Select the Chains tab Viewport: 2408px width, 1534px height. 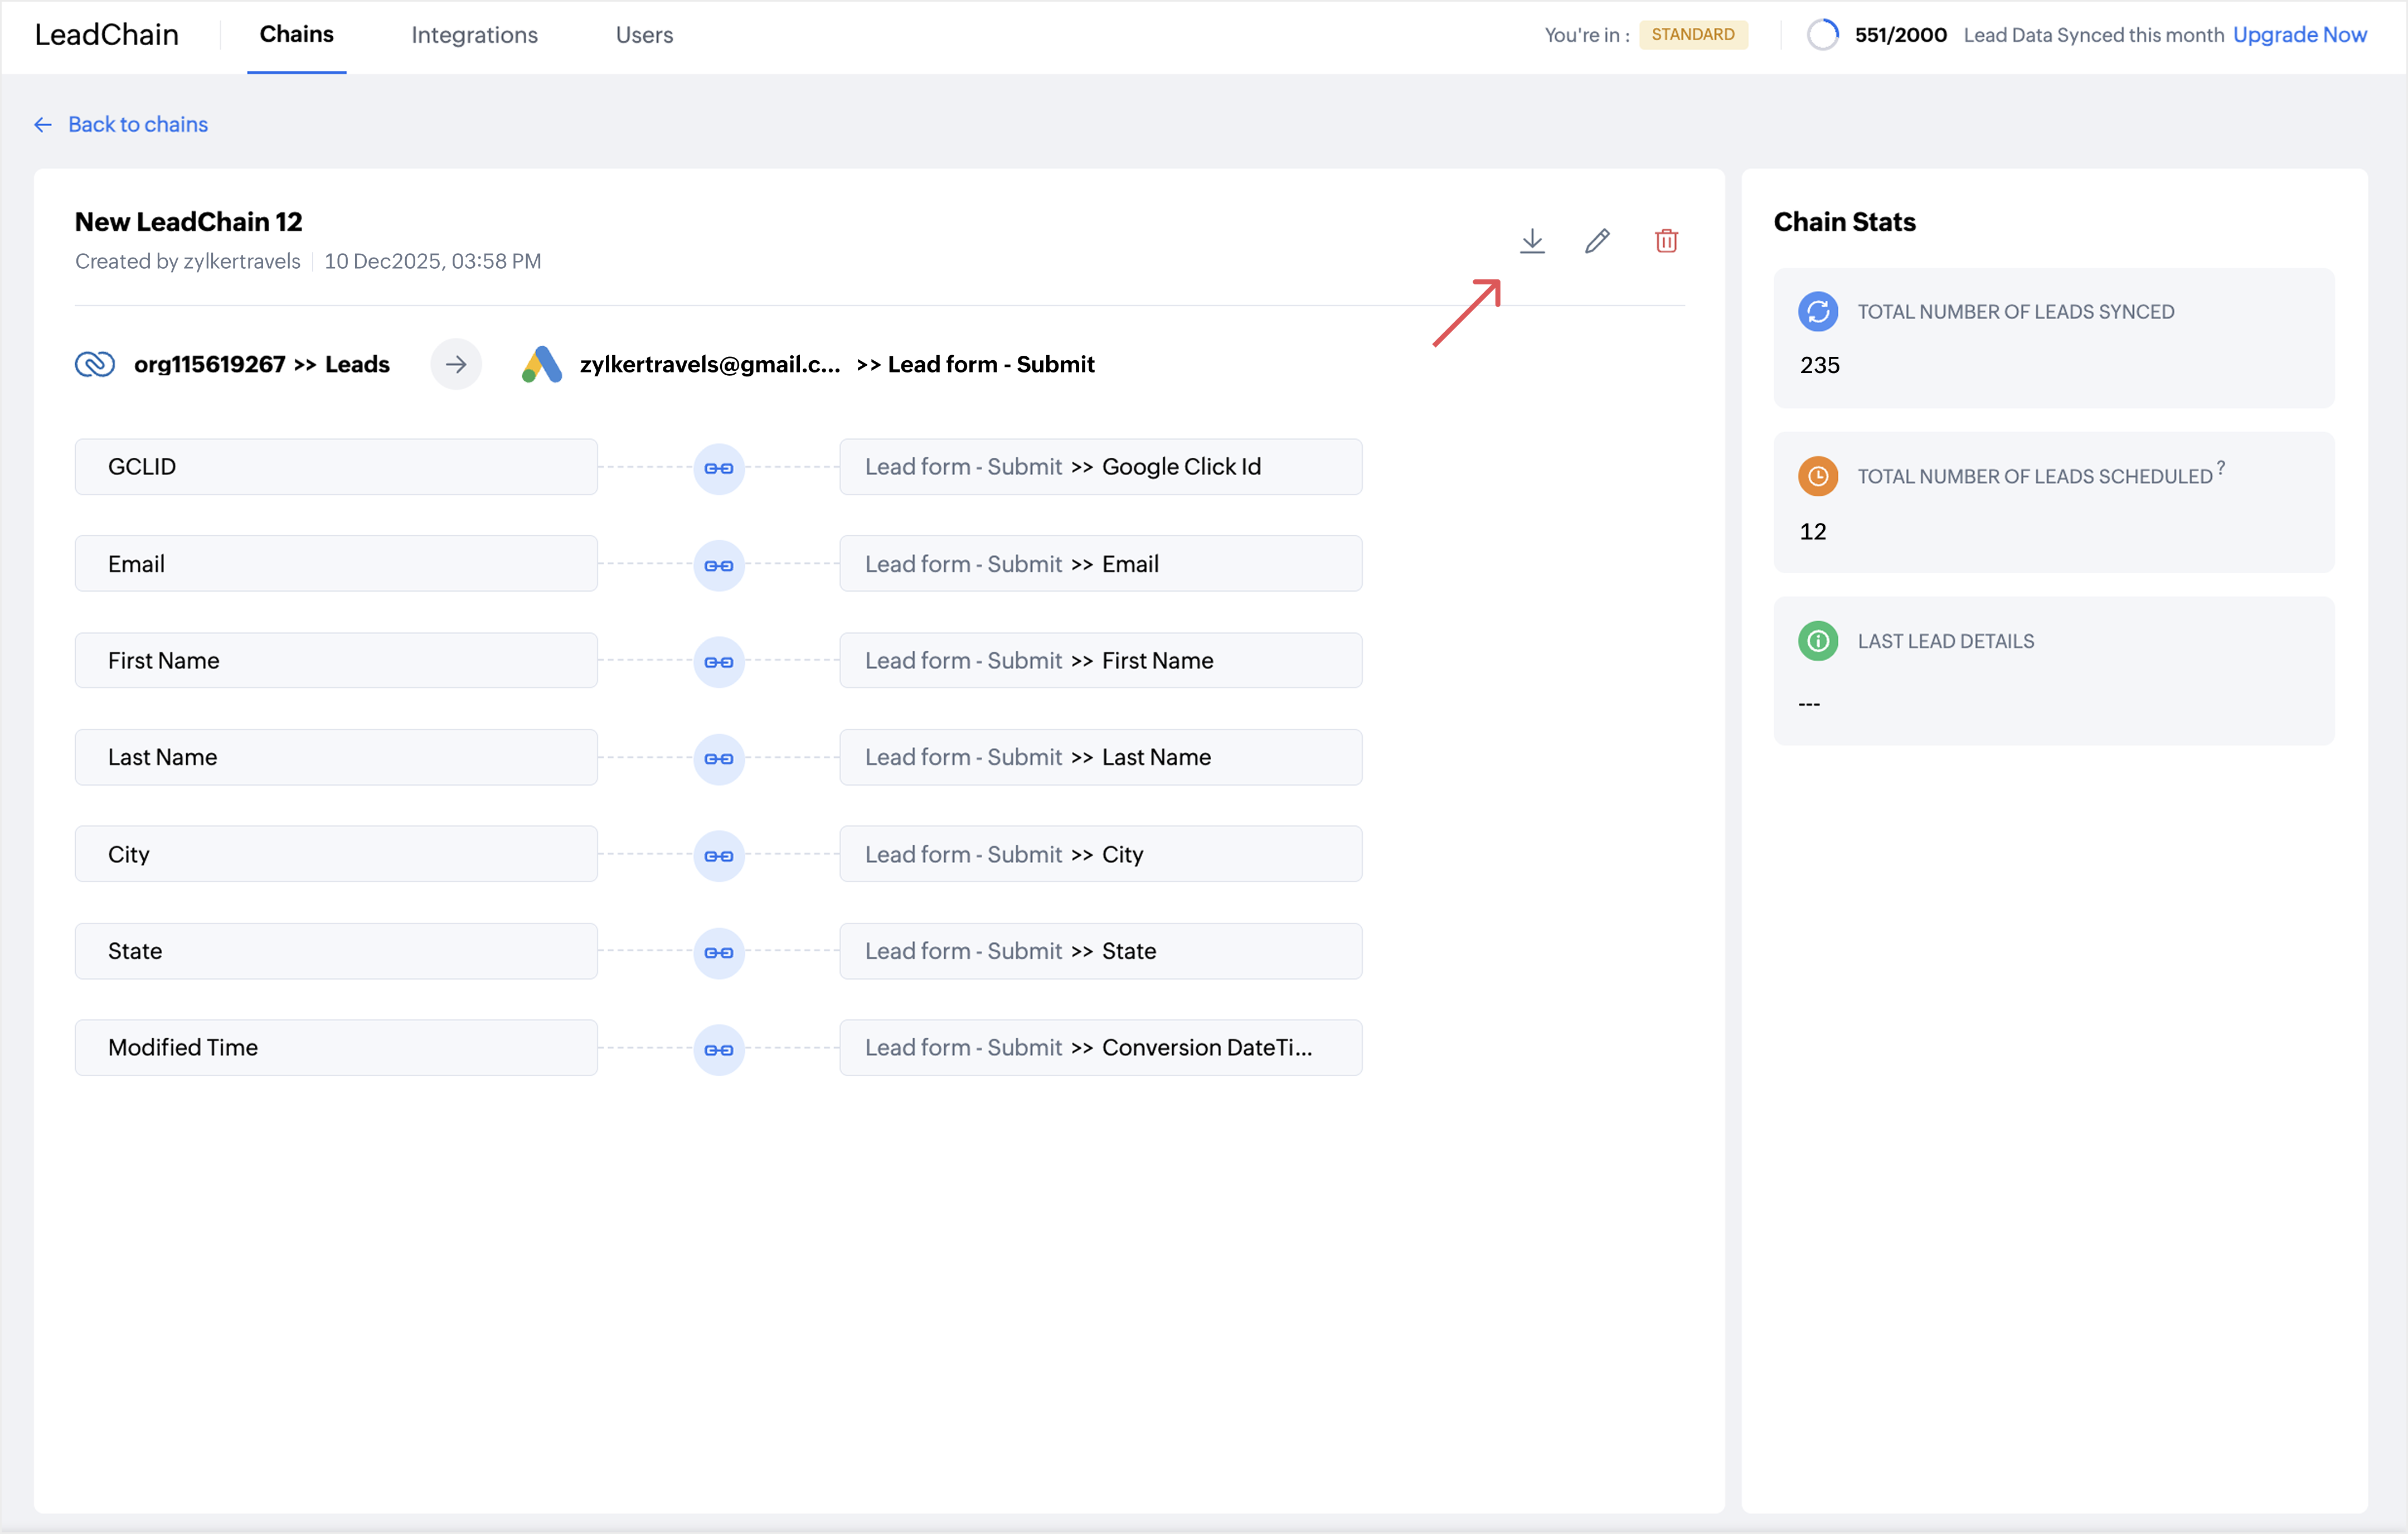296,35
